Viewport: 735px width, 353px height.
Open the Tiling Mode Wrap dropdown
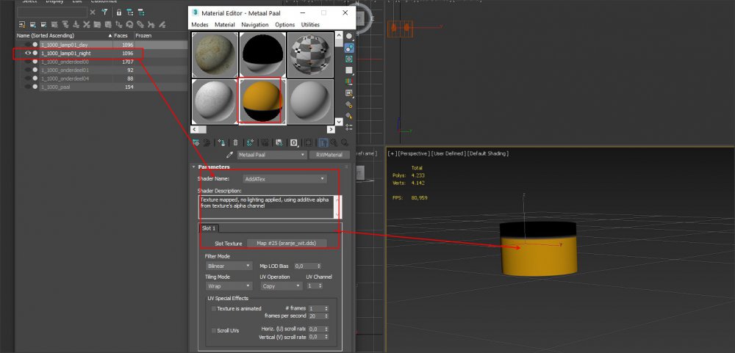[x=229, y=286]
